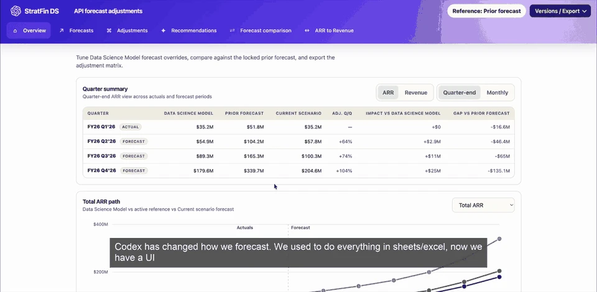Click the $89.3M data science model value
597x292 pixels.
click(205, 156)
